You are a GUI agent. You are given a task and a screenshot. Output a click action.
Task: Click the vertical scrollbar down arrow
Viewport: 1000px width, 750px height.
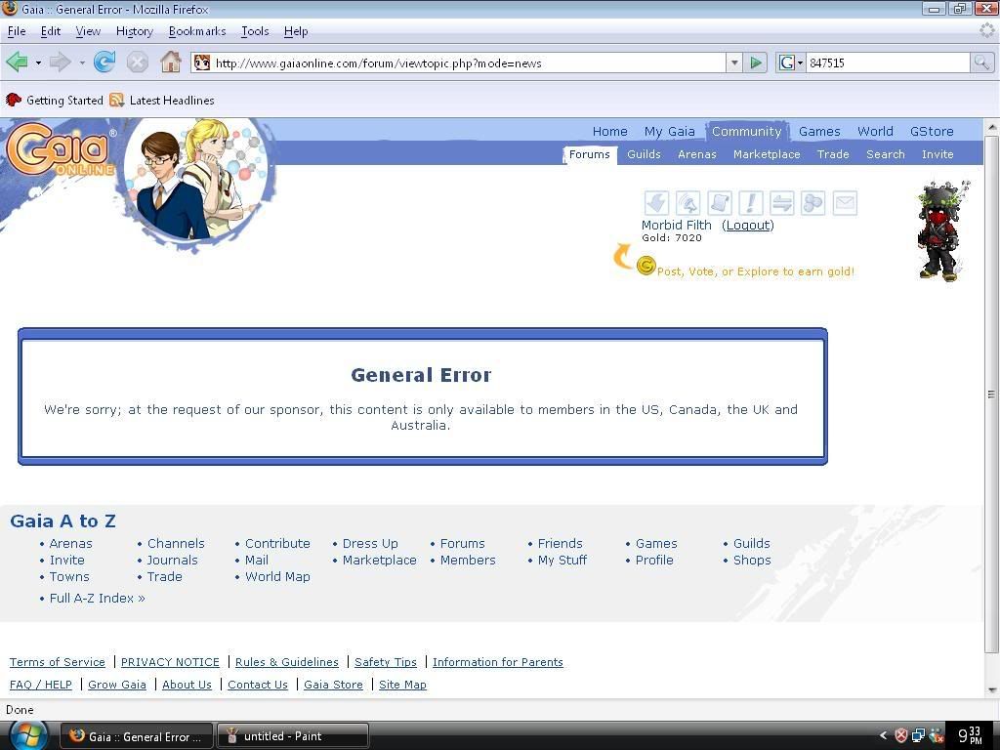tap(992, 689)
